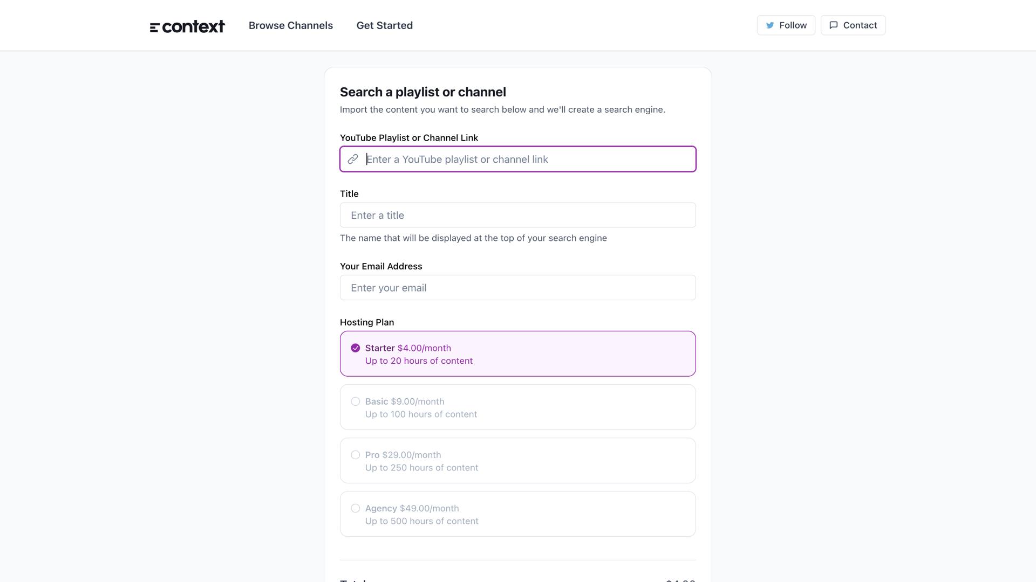Click the Pro plan card
The image size is (1036, 582).
(x=517, y=460)
